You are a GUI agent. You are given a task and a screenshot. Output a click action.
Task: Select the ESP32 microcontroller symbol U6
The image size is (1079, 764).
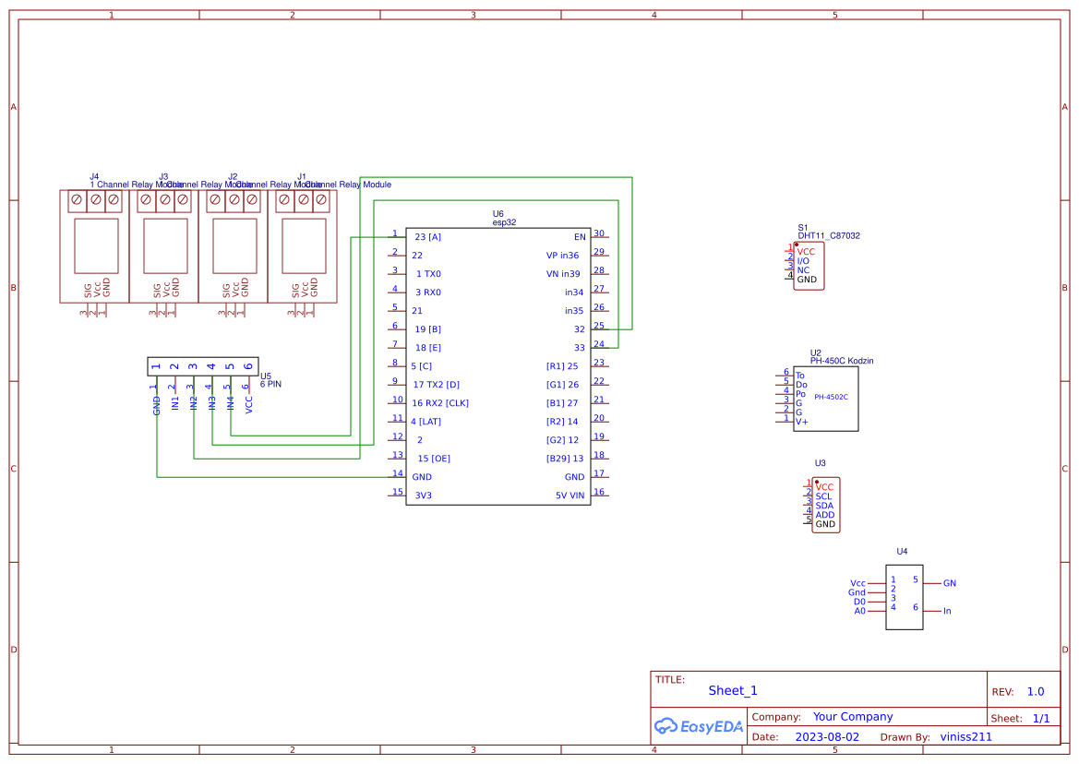coord(498,364)
